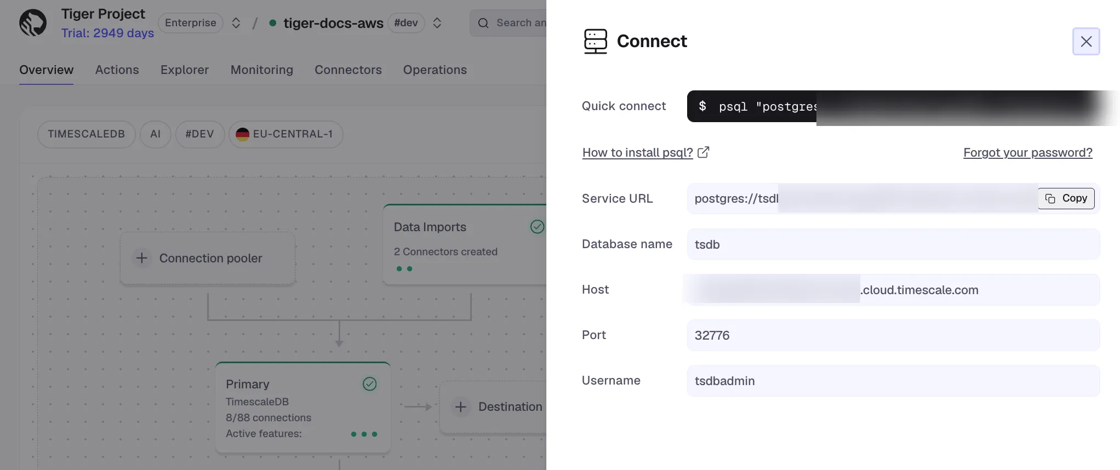Open the Primary TimescaleDB card
Screen dimensions: 1120x470
click(303, 408)
